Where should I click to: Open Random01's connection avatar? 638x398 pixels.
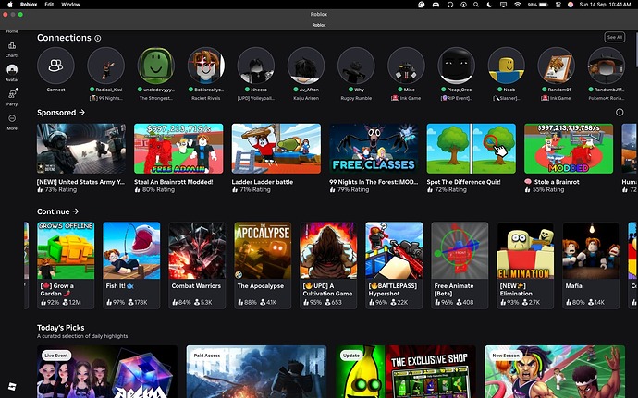pyautogui.click(x=557, y=66)
